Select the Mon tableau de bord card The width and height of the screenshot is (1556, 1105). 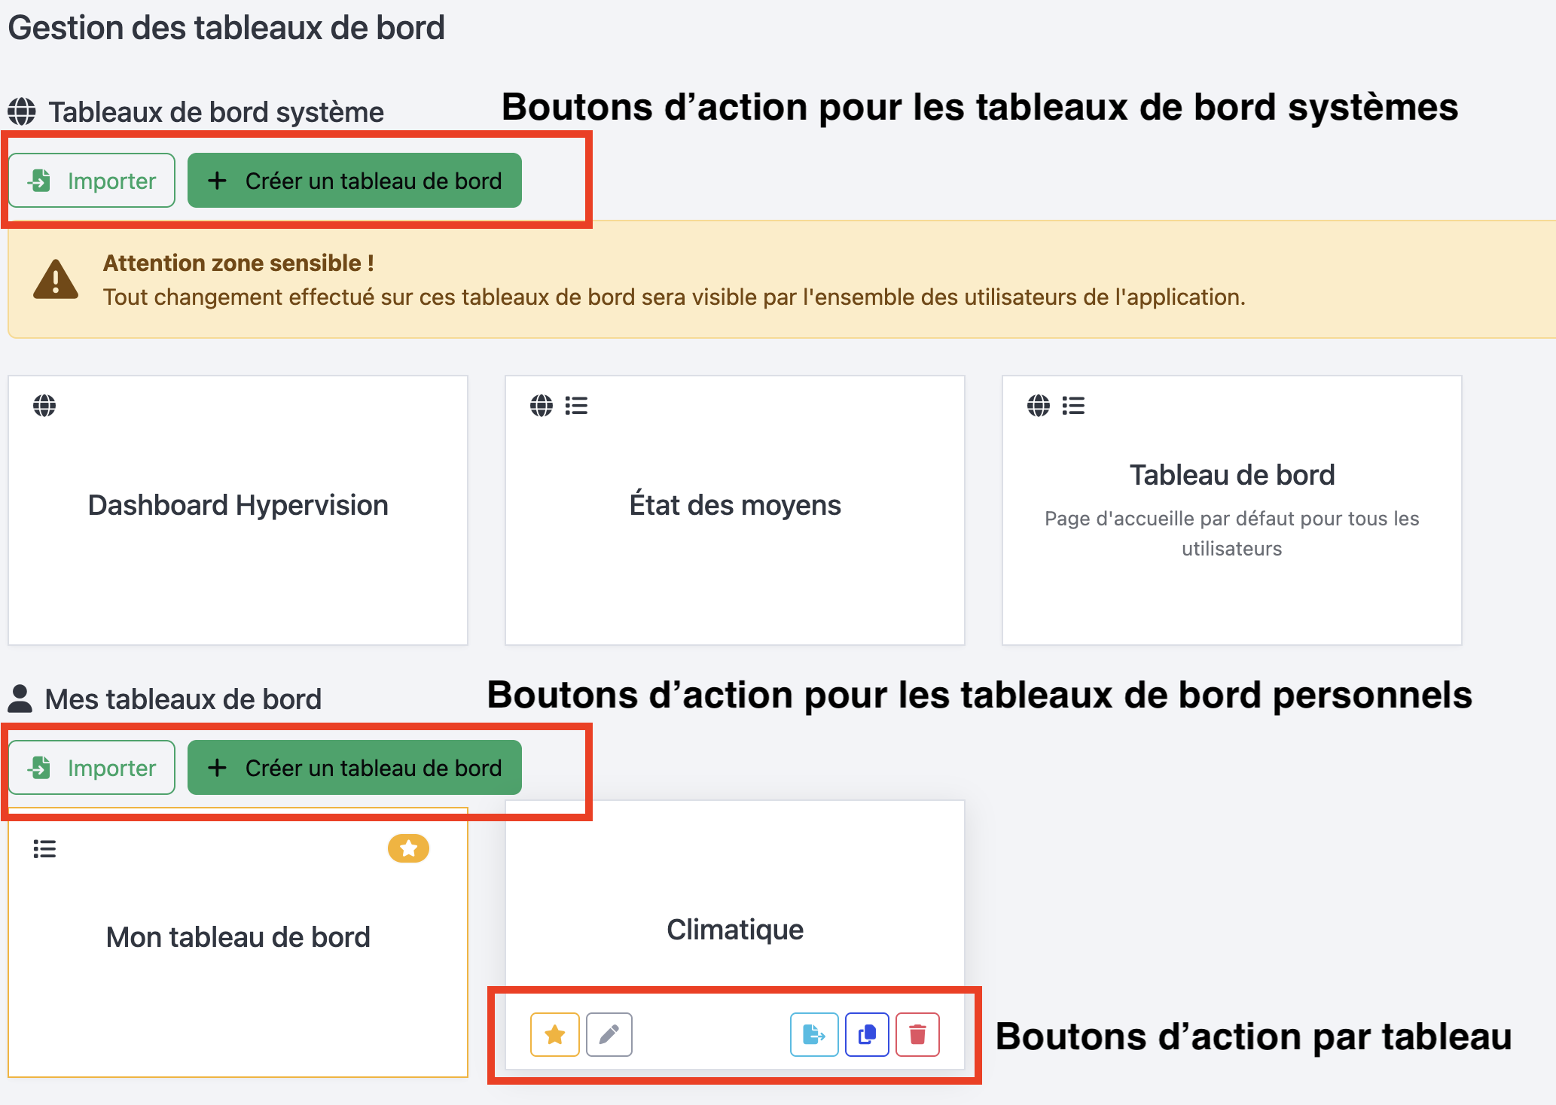(x=238, y=938)
